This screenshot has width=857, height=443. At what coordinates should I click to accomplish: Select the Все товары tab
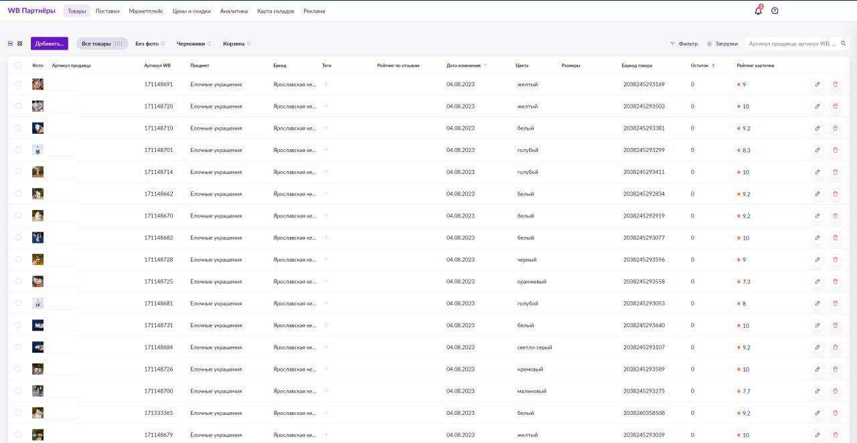[102, 43]
